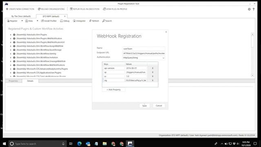The width and height of the screenshot is (261, 147).
Task: Open the View dropdown arrow
Action: pyautogui.click(x=38, y=21)
